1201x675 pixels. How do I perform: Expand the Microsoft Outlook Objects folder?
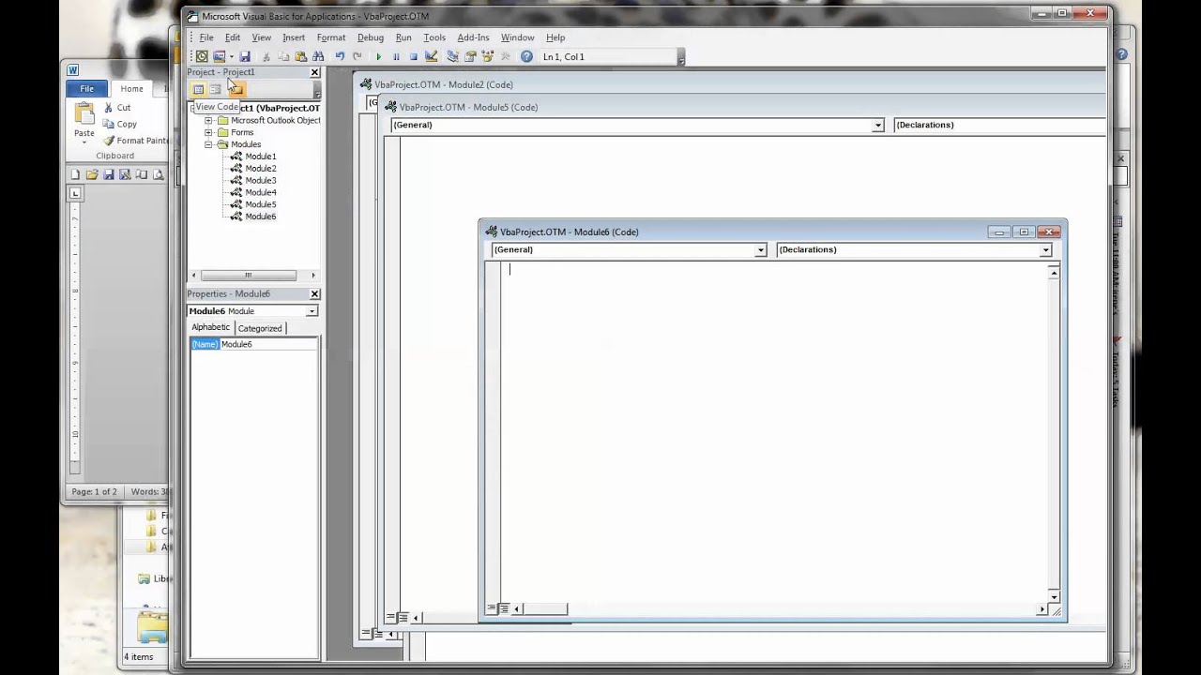[208, 120]
